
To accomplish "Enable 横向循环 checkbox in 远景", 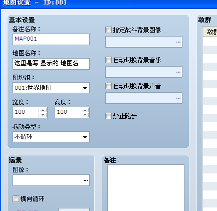I will [16, 199].
